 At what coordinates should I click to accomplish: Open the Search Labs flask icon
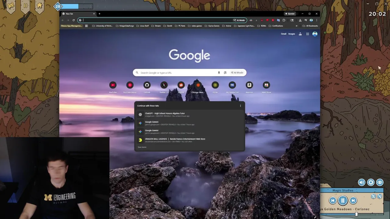coord(300,34)
